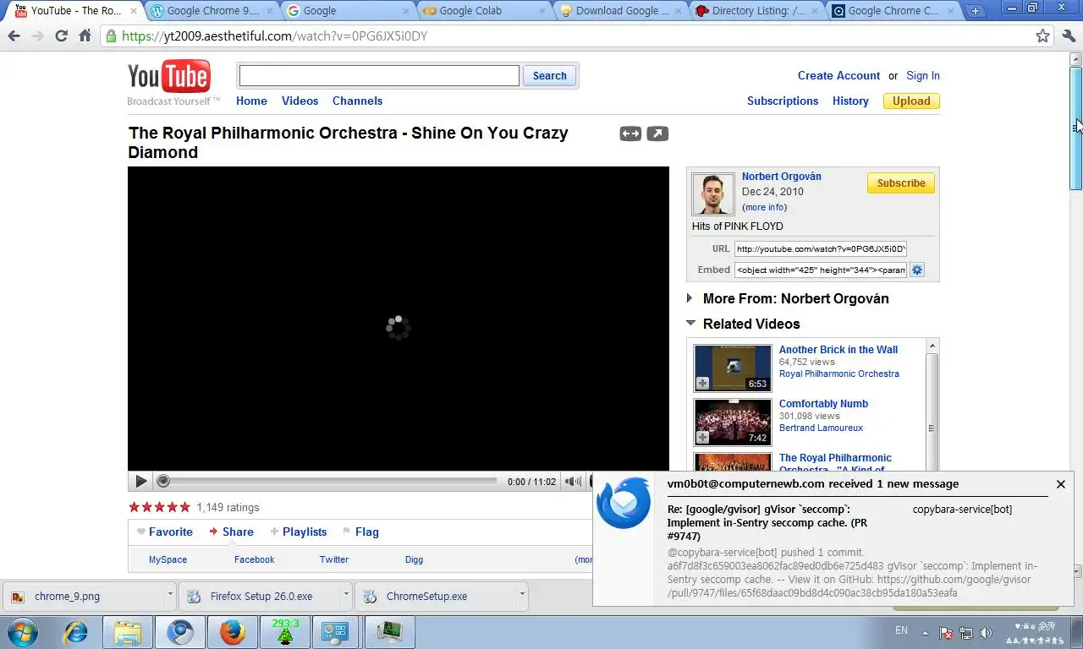Subscribe to Norbert Orgován
This screenshot has height=649, width=1083.
tap(900, 183)
